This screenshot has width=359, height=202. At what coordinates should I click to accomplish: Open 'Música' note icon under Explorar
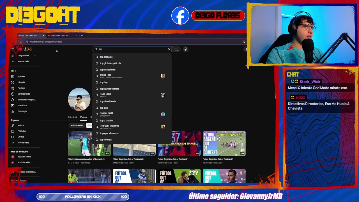click(13, 125)
